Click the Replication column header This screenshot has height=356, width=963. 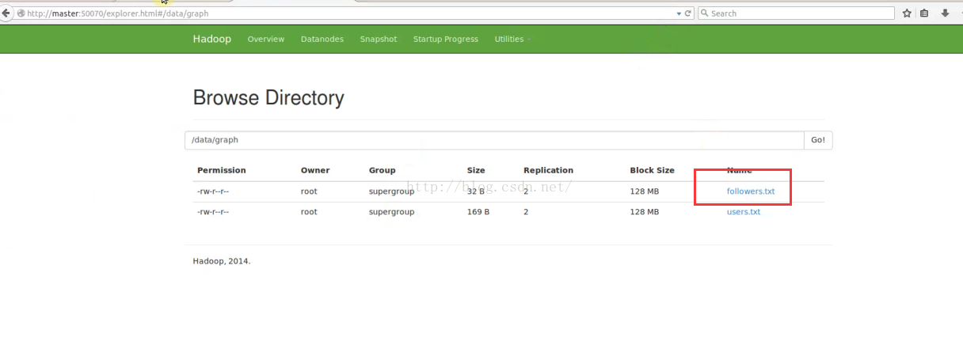coord(548,170)
